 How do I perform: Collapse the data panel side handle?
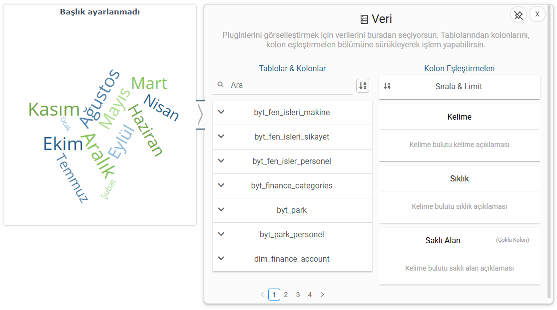tap(200, 115)
